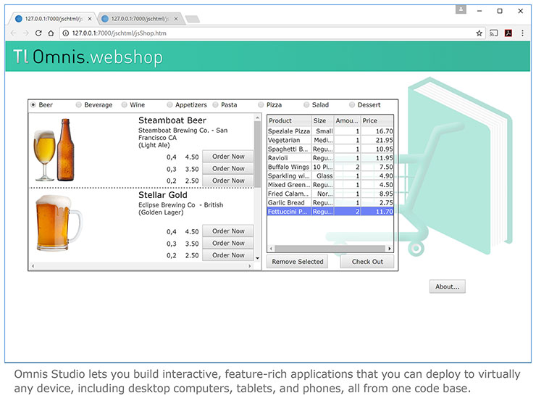Bookmark page with the star icon
The width and height of the screenshot is (536, 401).
tap(479, 33)
